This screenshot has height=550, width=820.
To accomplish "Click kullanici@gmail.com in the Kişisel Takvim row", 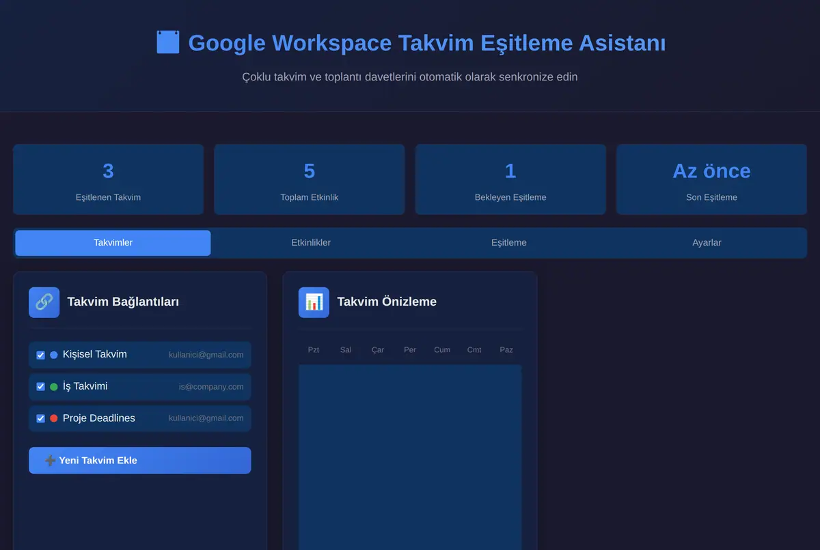I will [x=206, y=355].
